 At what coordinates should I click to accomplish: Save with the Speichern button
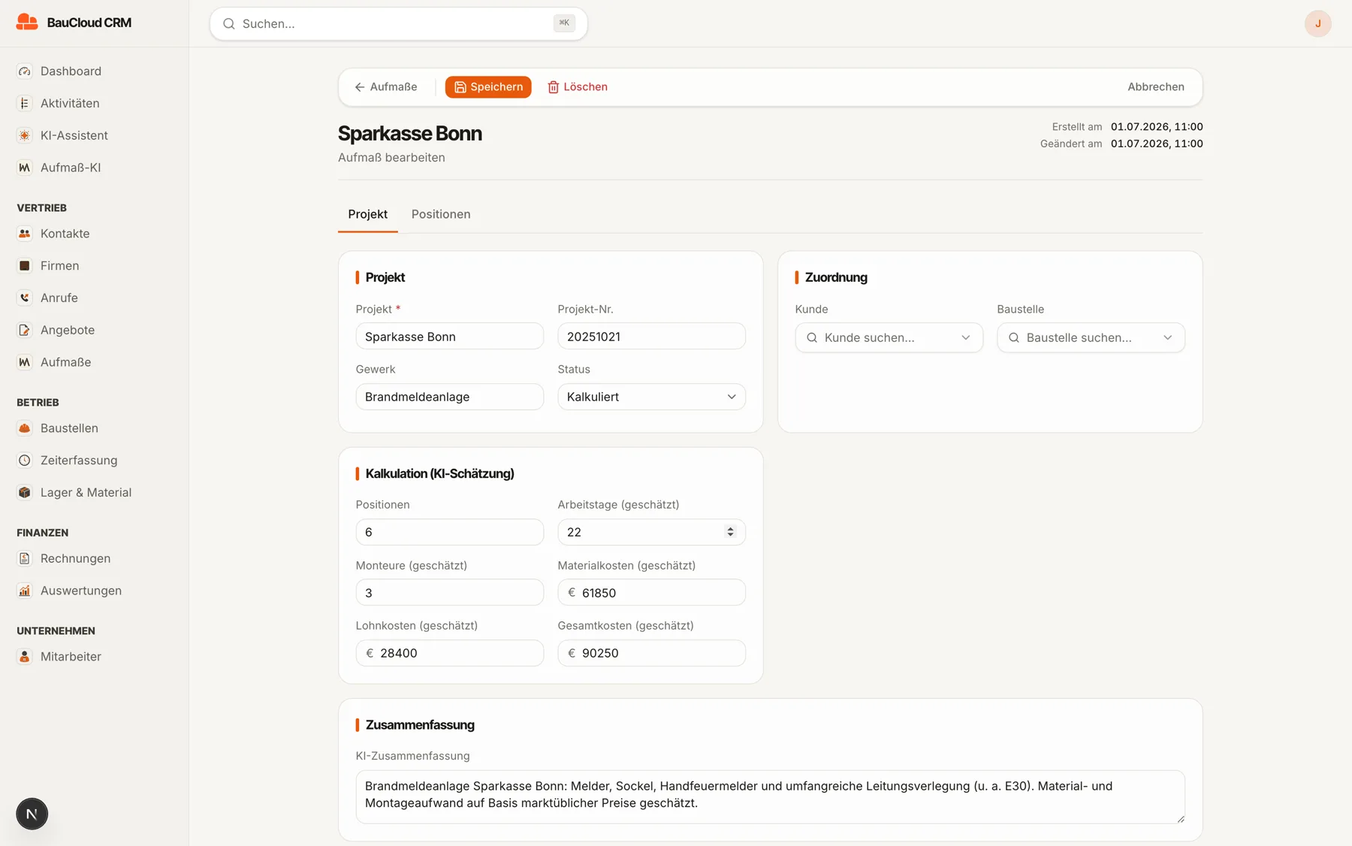pos(488,87)
